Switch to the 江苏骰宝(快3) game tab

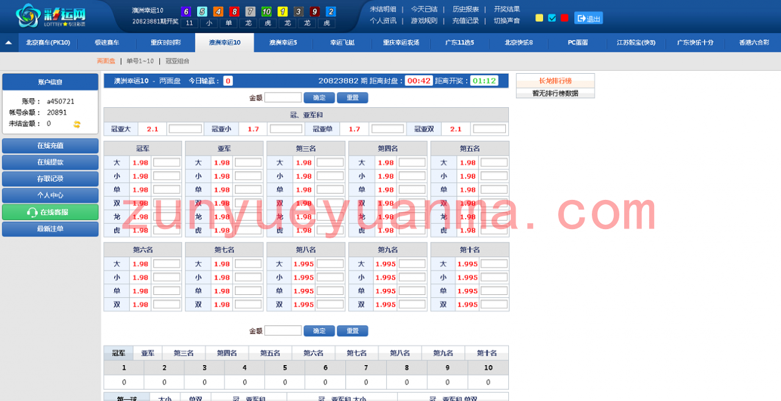[636, 43]
